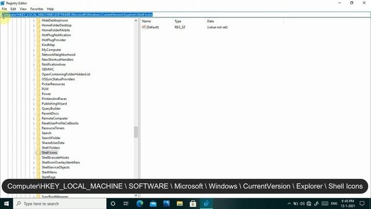
Task: Select the PickerResources key
Action: point(53,84)
